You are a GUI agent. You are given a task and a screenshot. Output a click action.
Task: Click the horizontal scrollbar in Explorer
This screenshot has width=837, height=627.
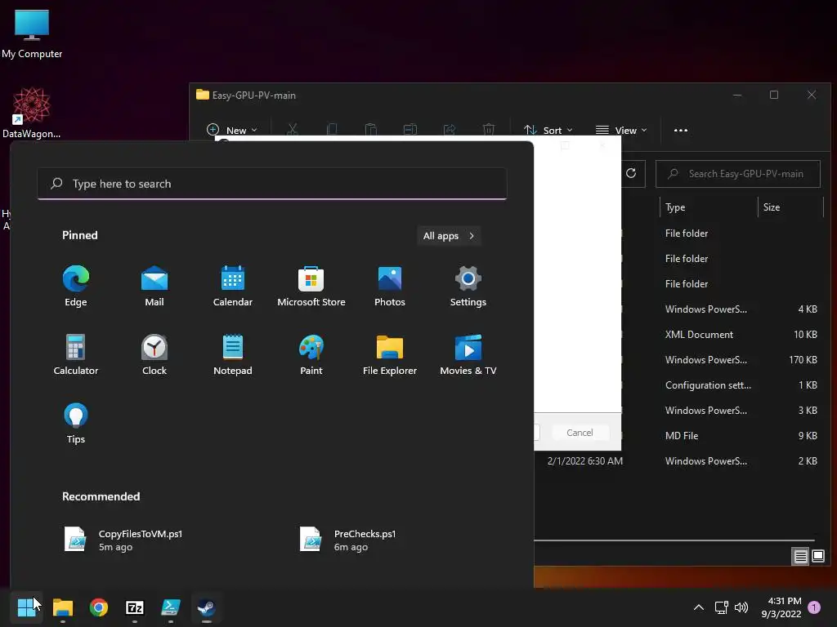click(674, 540)
